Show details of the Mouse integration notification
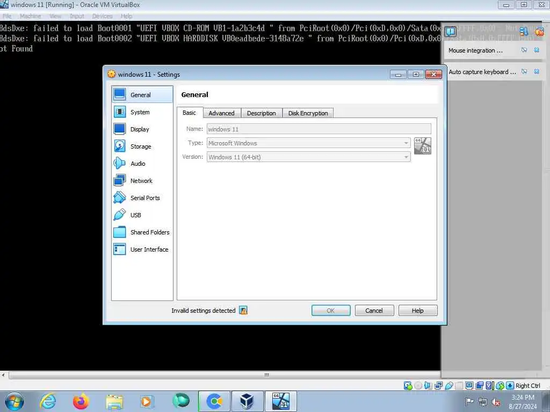 click(x=524, y=50)
